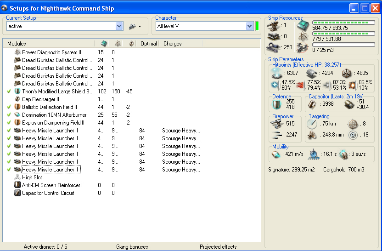382x251 pixels.
Task: Click the targeting range icon
Action: pos(312,124)
